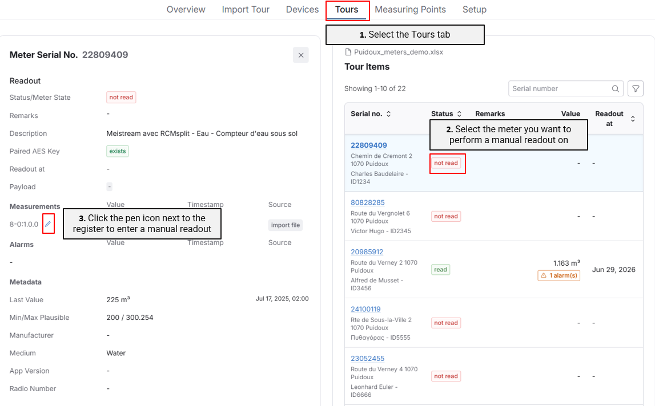Image resolution: width=655 pixels, height=406 pixels.
Task: Click the Last Value 225 m³
Action: click(x=118, y=299)
